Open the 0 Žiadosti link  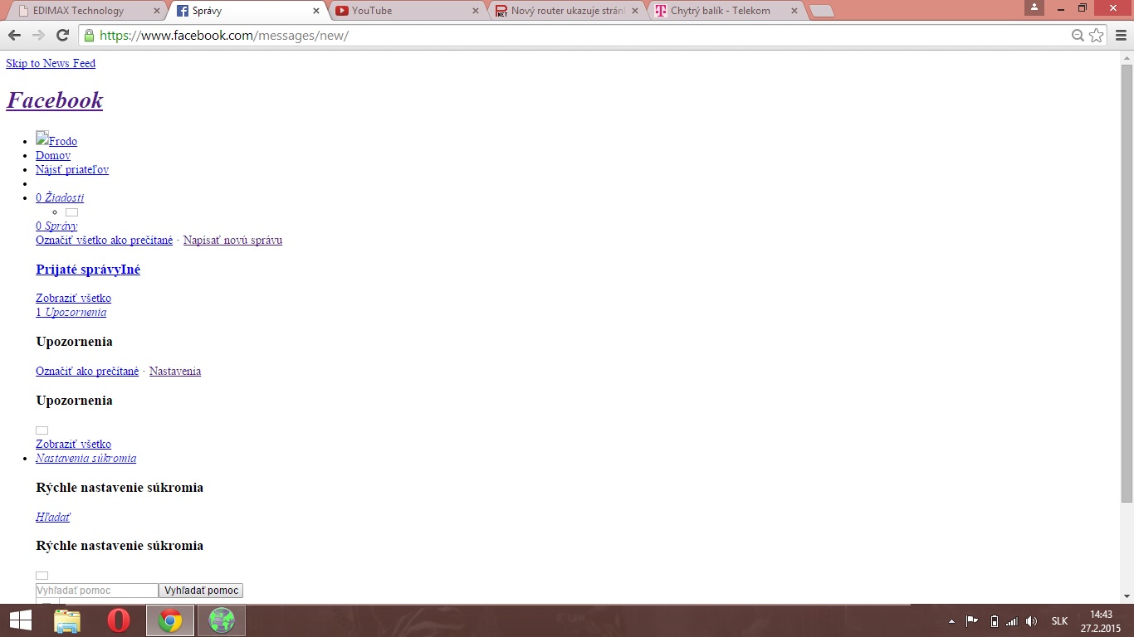[x=60, y=198]
